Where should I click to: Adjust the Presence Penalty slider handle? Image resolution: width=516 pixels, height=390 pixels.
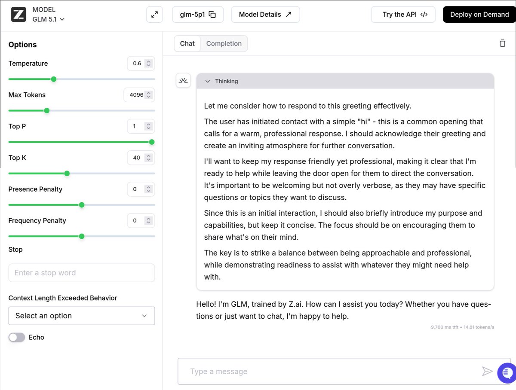[x=82, y=205]
